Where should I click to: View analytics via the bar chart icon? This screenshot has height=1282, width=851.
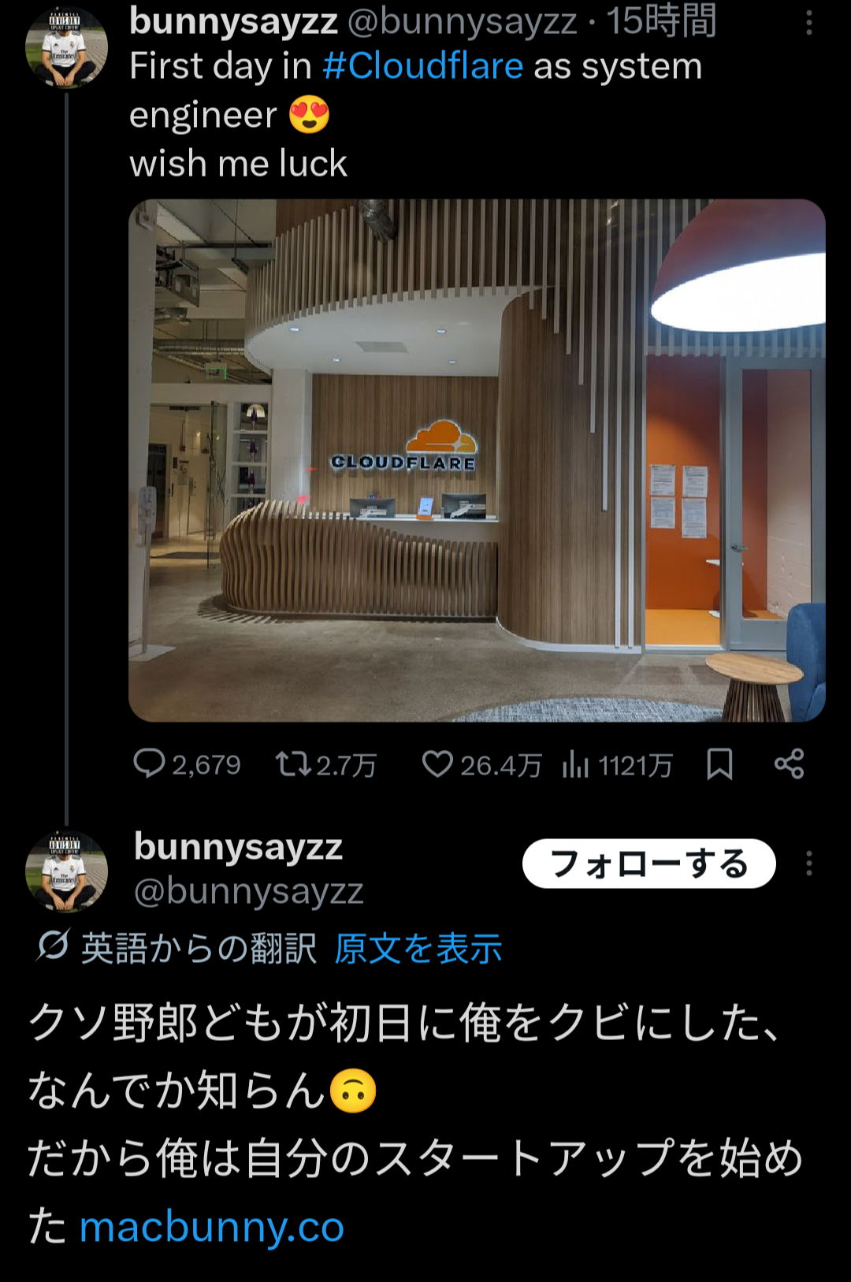pyautogui.click(x=575, y=764)
